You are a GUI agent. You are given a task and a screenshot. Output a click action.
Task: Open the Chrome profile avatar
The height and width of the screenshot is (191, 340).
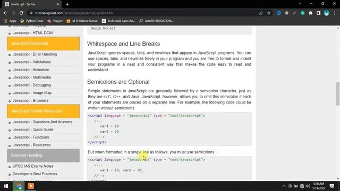(326, 13)
